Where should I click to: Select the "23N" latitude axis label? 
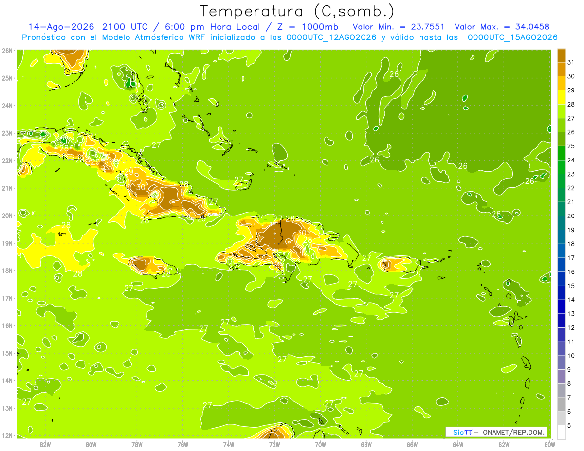[x=7, y=133]
